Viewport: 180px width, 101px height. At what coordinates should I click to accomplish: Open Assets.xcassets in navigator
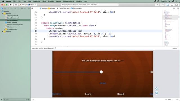[12, 22]
